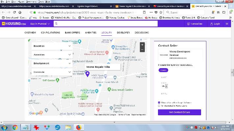Open Terms of Use link on map
The height and width of the screenshot is (131, 234).
[x=124, y=115]
